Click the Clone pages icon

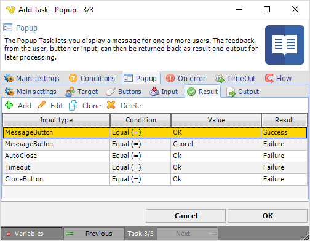coord(73,105)
